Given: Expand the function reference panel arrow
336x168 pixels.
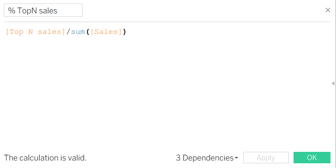Looking at the screenshot, I should (333, 83).
